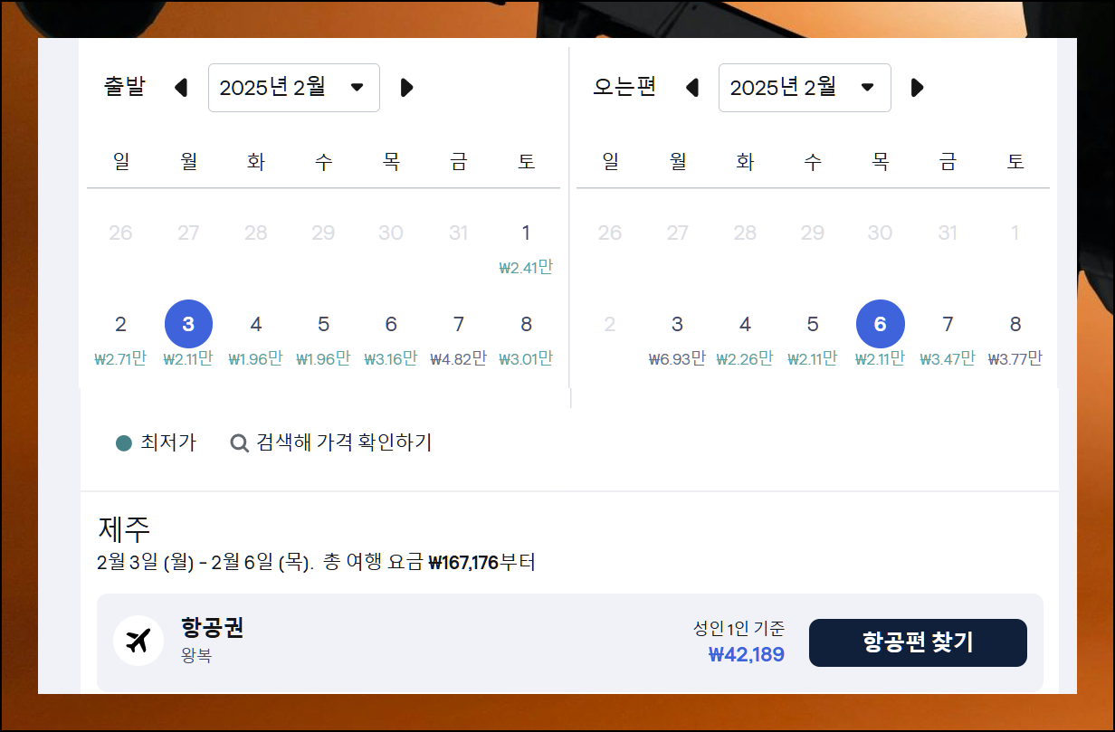1115x732 pixels.
Task: Click the price ₩2.11만 under departure date 3
Action: [188, 359]
